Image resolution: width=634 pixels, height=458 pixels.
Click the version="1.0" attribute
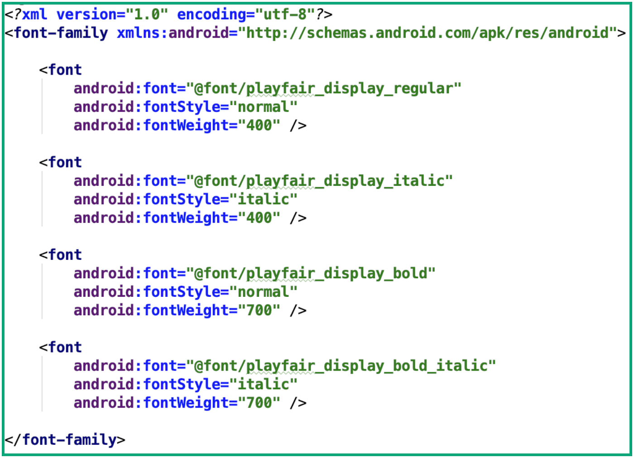pyautogui.click(x=112, y=14)
